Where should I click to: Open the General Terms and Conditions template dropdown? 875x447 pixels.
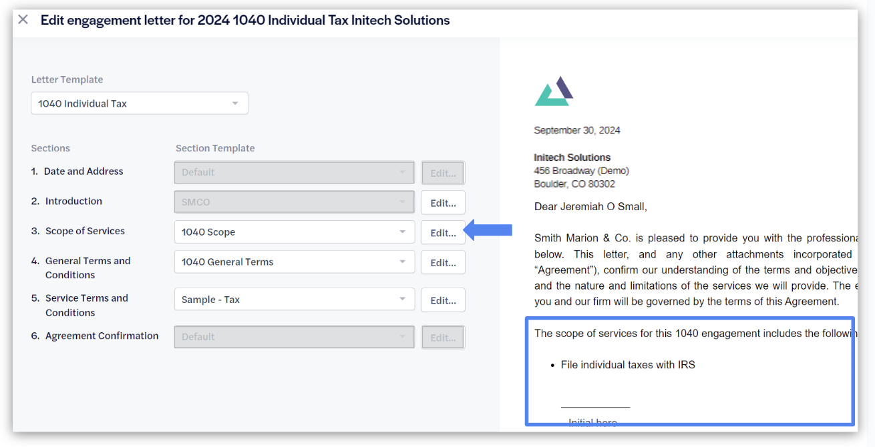pos(295,262)
